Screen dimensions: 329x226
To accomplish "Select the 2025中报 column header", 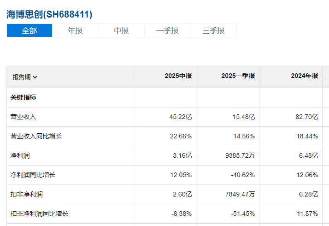I will [x=178, y=76].
